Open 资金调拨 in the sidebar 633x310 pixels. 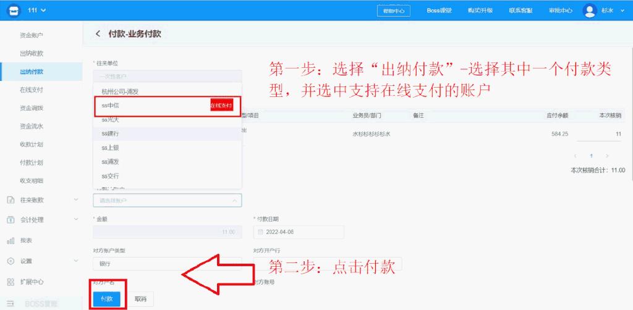click(32, 108)
